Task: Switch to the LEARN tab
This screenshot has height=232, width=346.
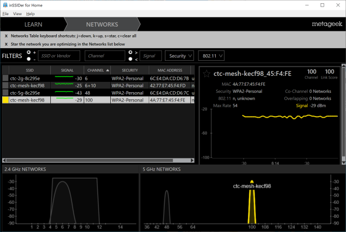Action: coord(33,24)
